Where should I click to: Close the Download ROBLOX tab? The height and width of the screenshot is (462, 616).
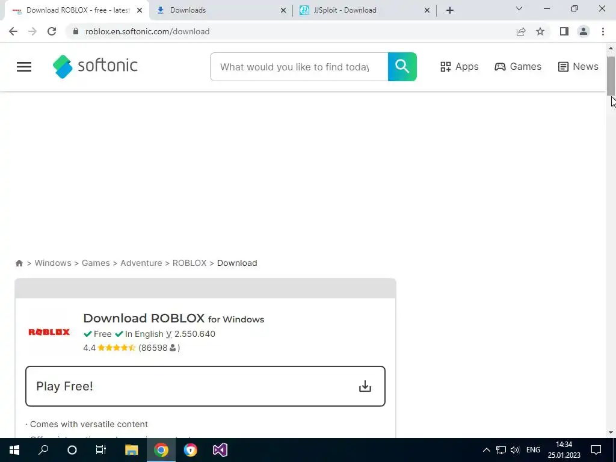(140, 10)
